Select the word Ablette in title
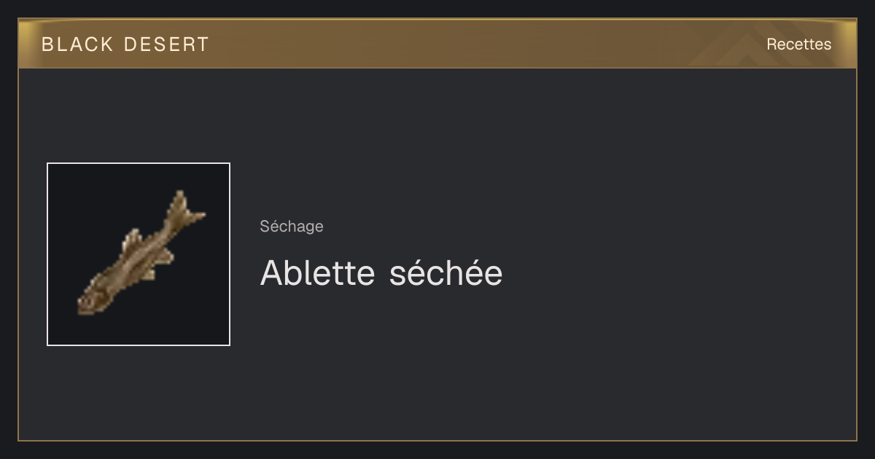 318,273
